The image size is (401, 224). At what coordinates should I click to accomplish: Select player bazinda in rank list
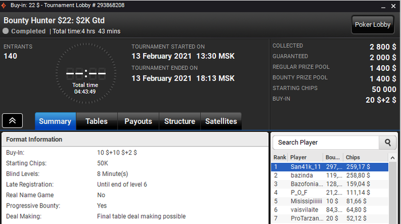[329, 175]
